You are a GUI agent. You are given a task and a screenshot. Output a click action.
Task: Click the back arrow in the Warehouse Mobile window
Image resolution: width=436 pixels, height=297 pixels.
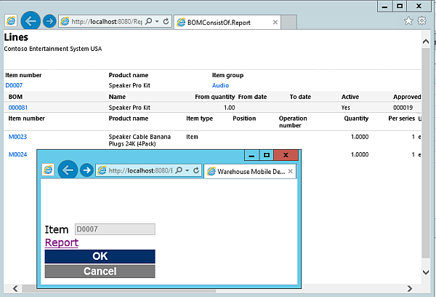click(68, 170)
